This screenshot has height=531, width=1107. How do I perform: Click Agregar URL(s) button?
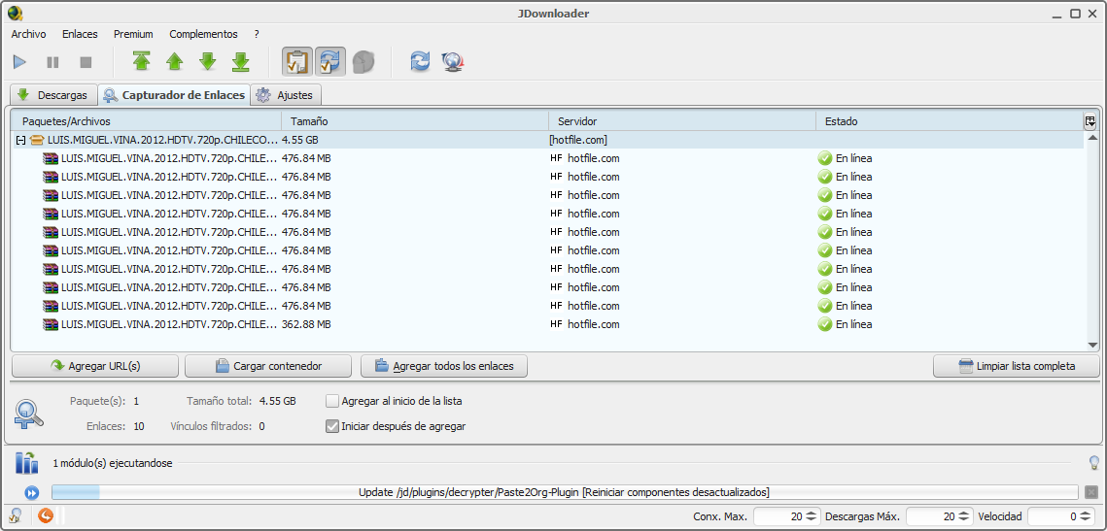point(95,366)
